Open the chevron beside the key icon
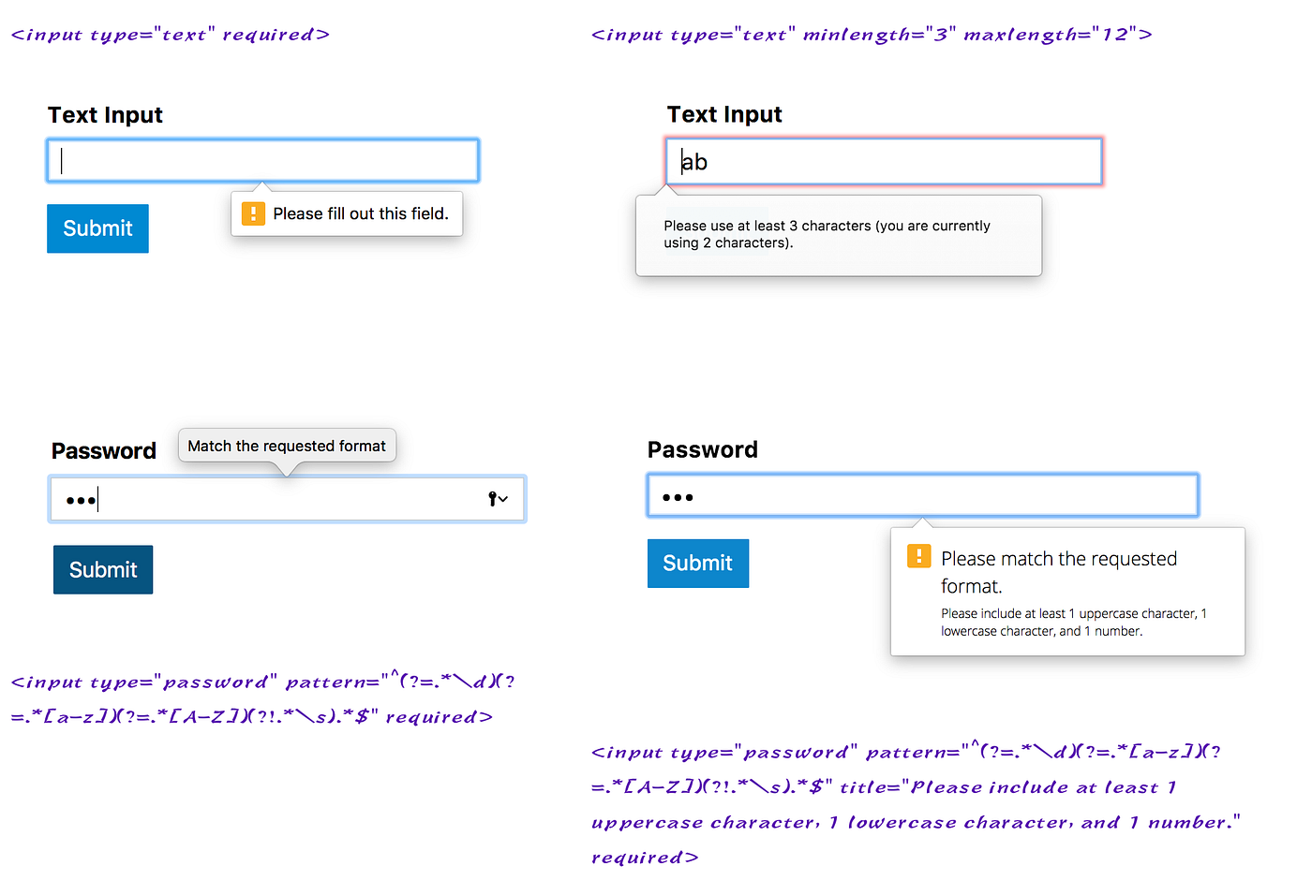The image size is (1312, 895). [503, 499]
